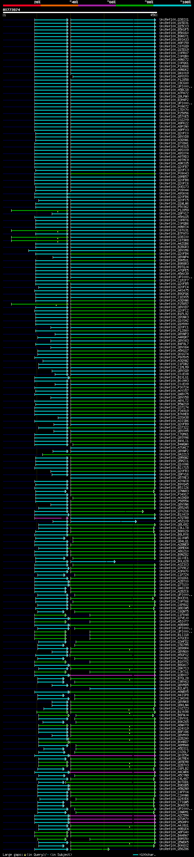
Task: Open hit UniRef100_A3Z3X3
Action: click(174, 565)
